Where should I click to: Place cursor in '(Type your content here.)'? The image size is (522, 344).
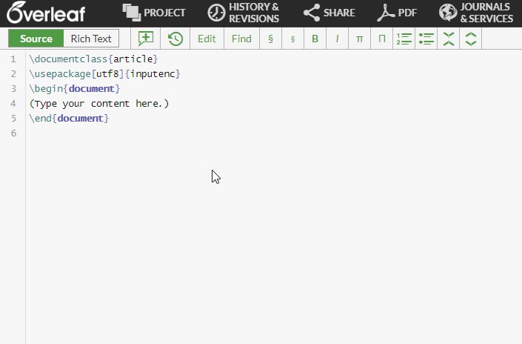pyautogui.click(x=99, y=104)
